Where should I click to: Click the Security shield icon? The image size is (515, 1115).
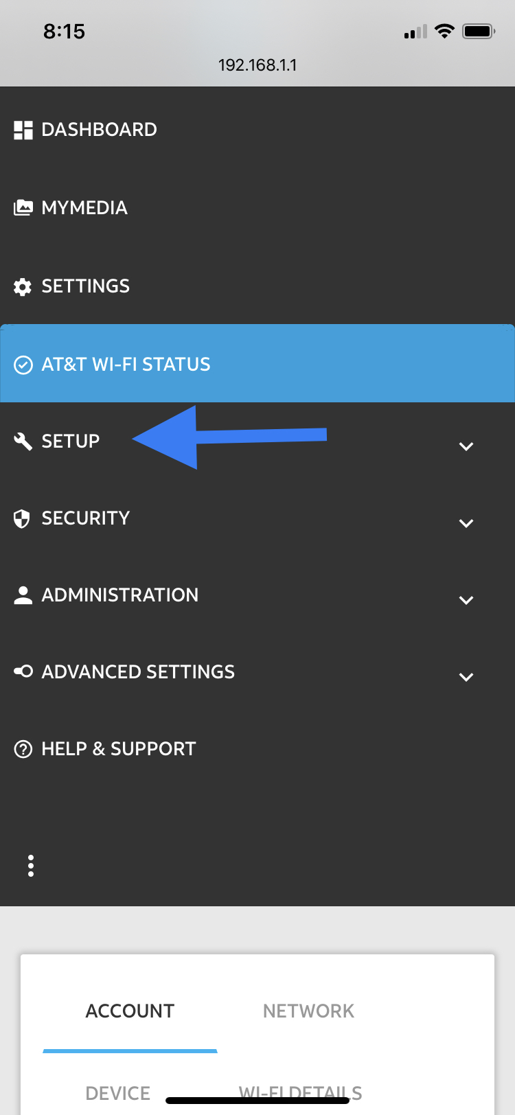click(x=23, y=518)
